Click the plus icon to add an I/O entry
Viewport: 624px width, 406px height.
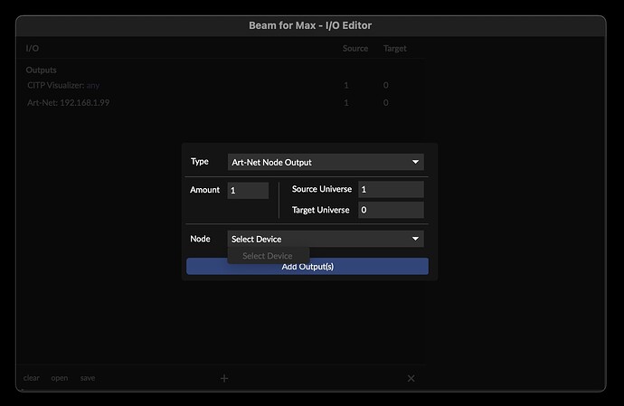(224, 378)
